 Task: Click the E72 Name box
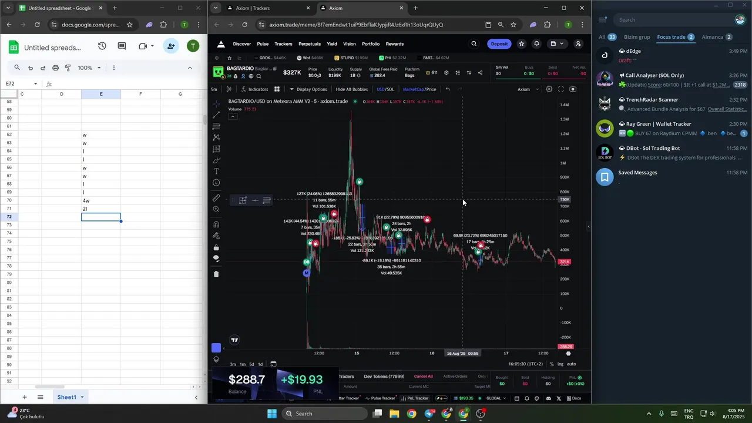click(22, 83)
